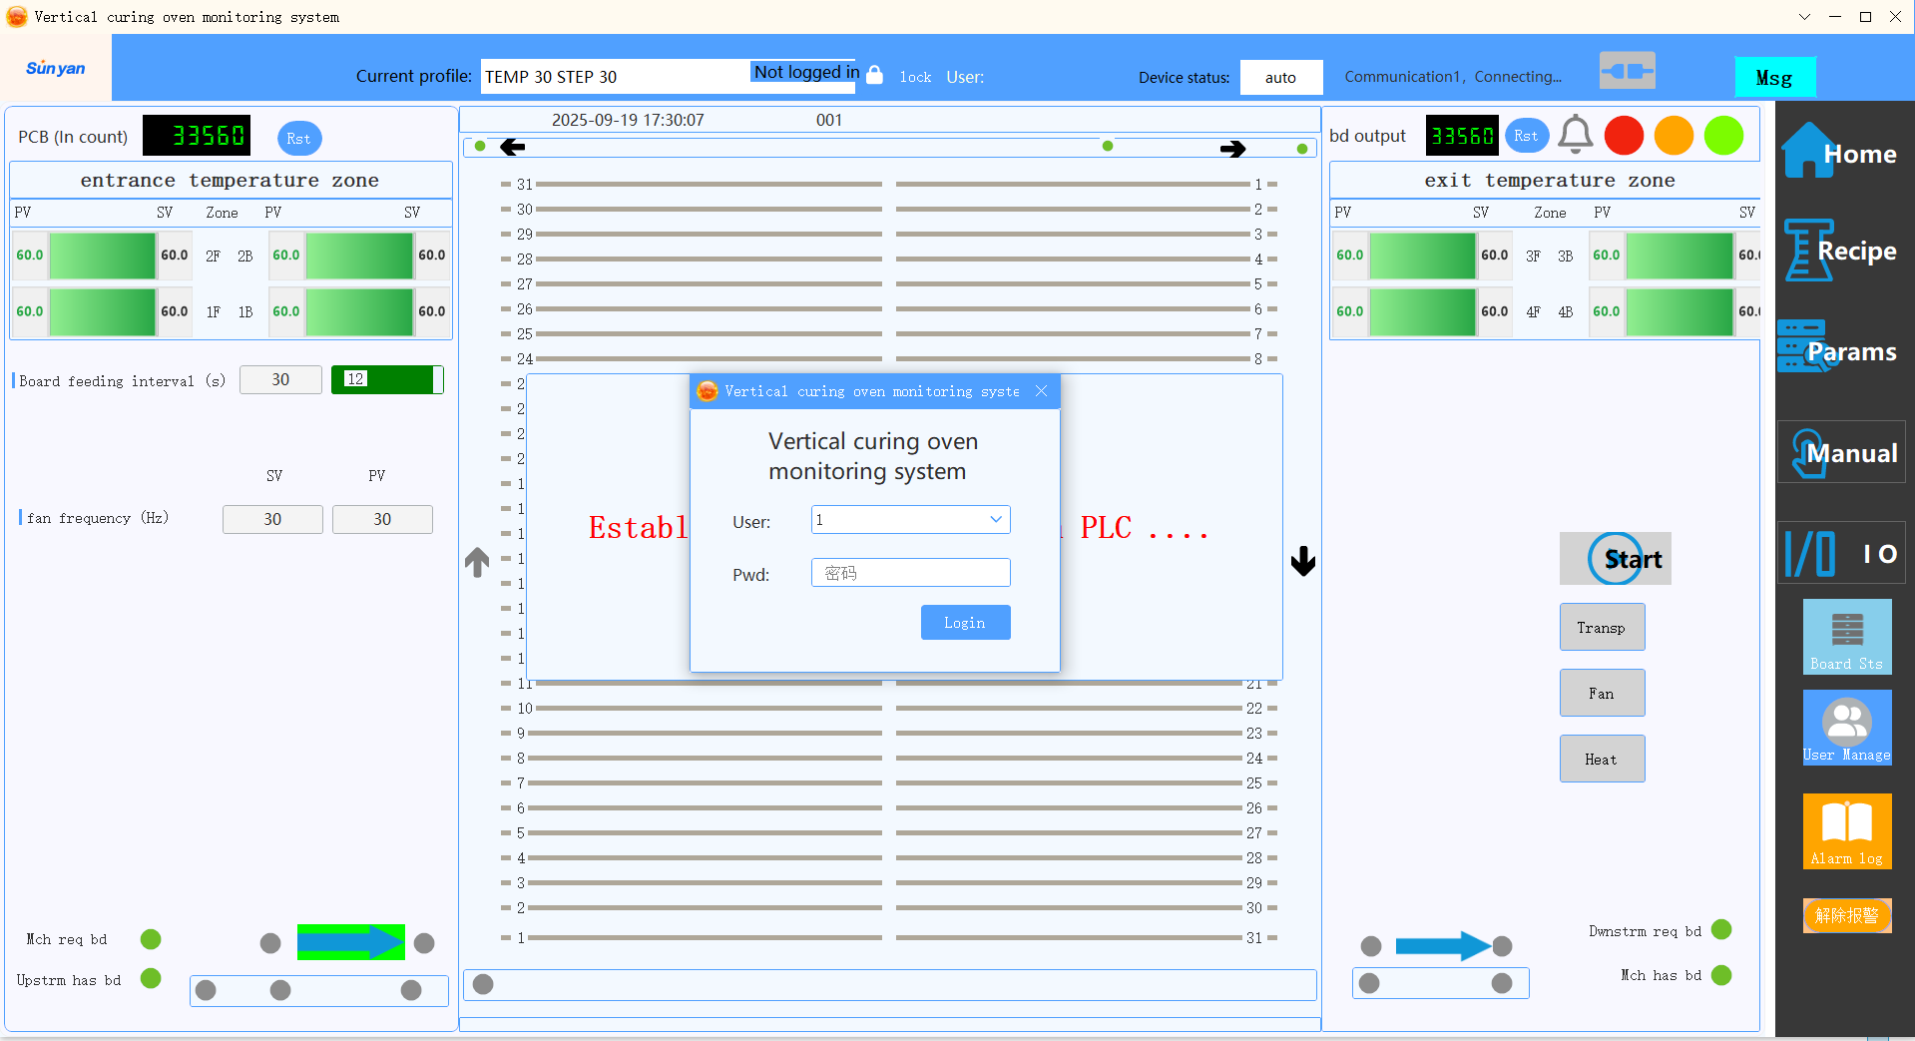Open the Home page from sidebar
Screen dimensions: 1915x1041
tap(1839, 152)
